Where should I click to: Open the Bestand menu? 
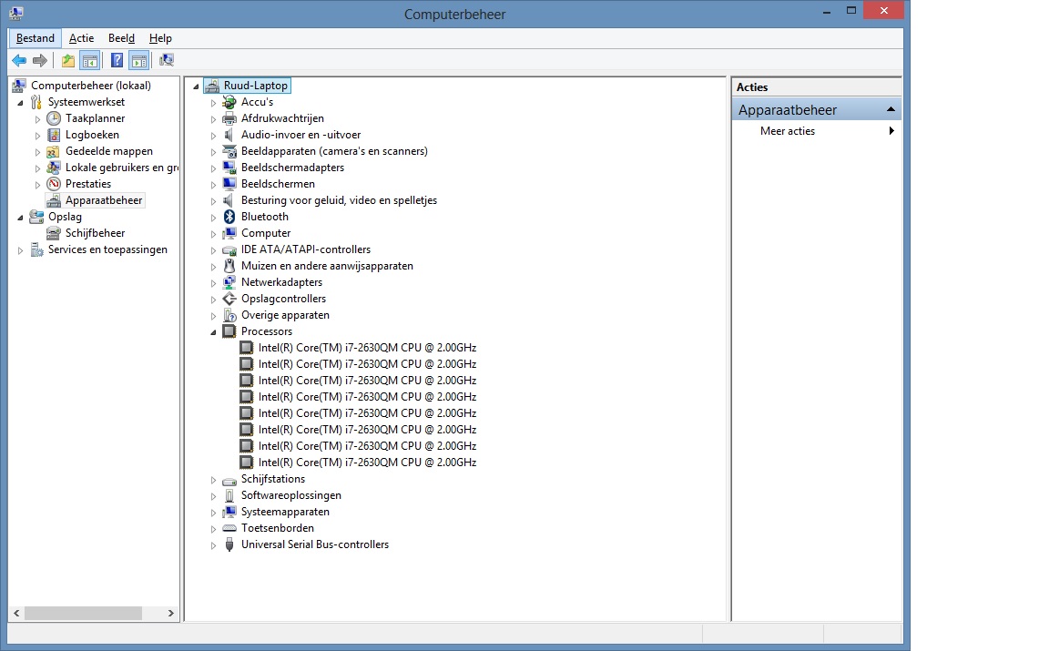[x=36, y=38]
